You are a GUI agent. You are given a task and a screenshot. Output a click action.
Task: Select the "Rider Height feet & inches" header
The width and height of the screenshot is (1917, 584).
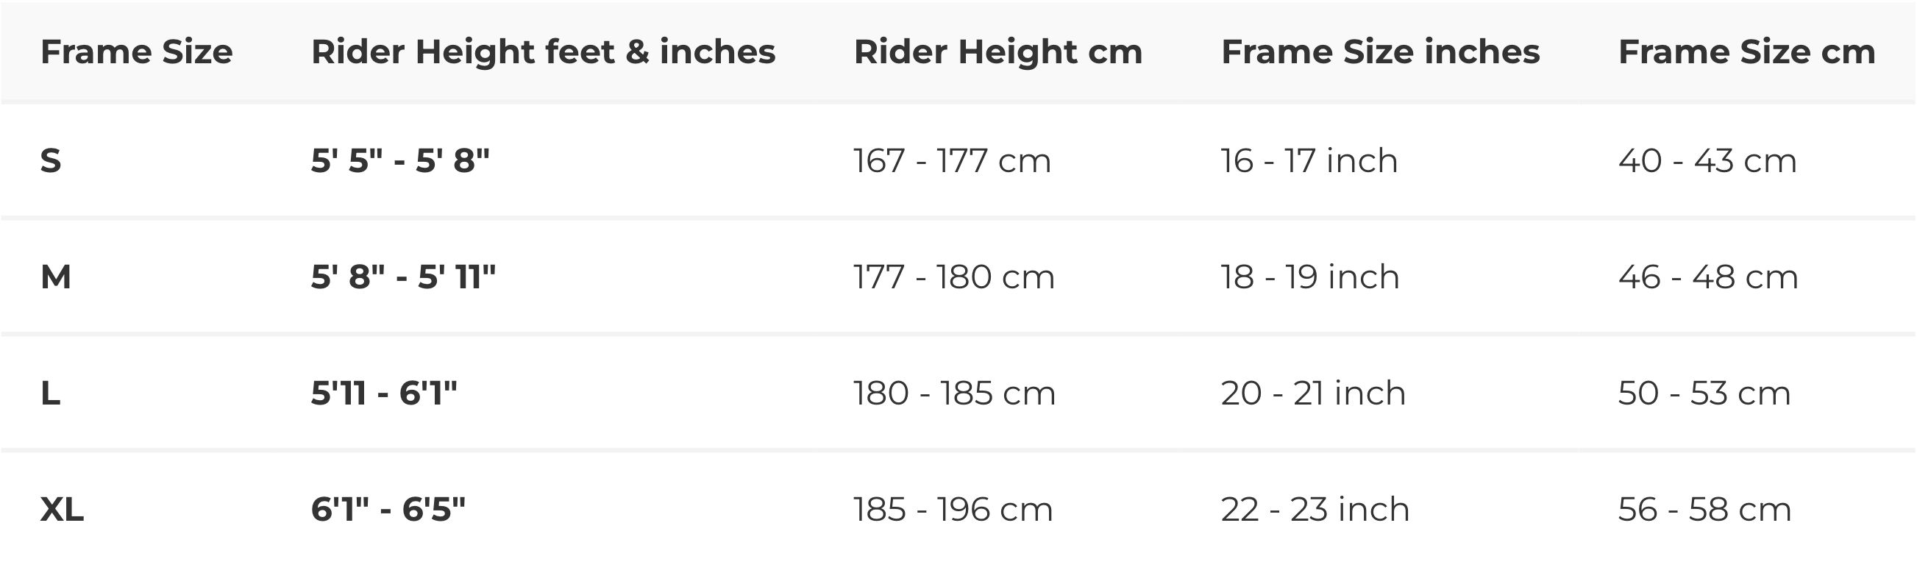point(544,52)
